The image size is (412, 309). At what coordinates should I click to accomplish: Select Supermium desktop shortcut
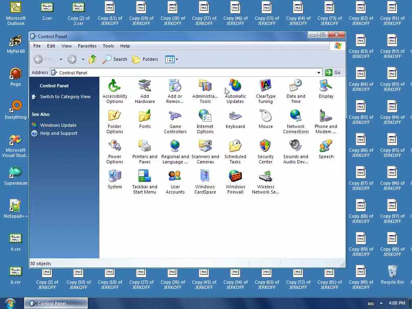[x=16, y=176]
